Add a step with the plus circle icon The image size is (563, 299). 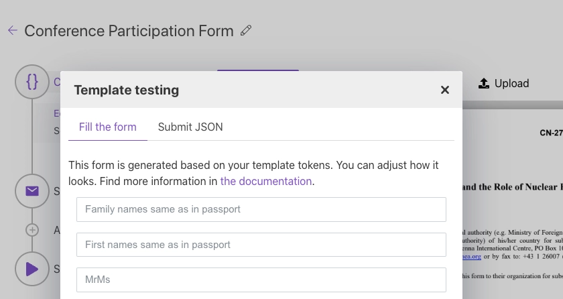pyautogui.click(x=32, y=230)
